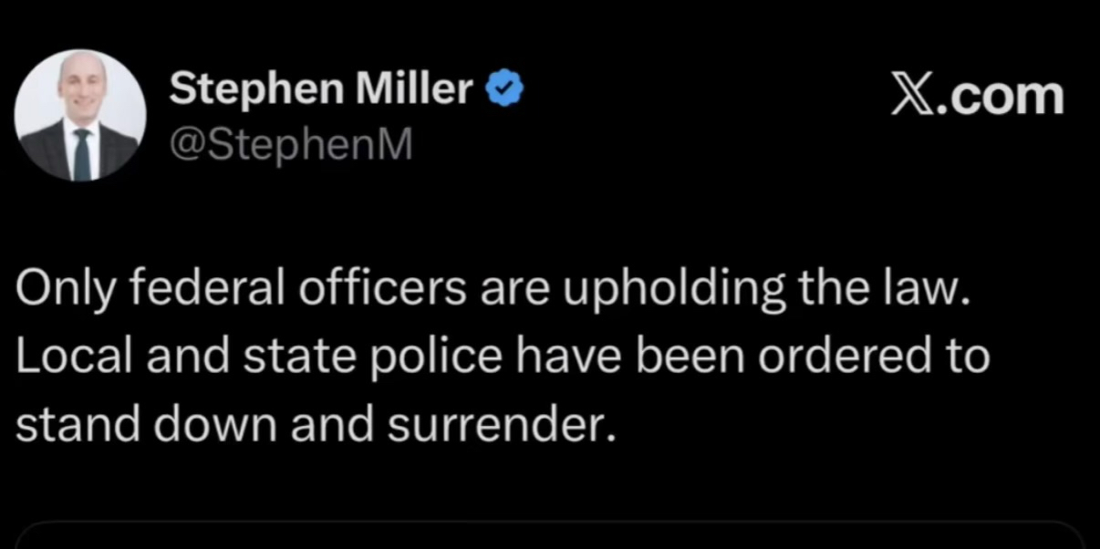The image size is (1100, 549).
Task: Click the X logo in the watermark
Action: pos(916,96)
